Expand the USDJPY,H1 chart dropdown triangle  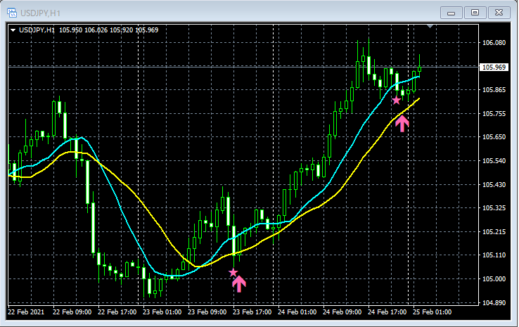click(x=13, y=30)
